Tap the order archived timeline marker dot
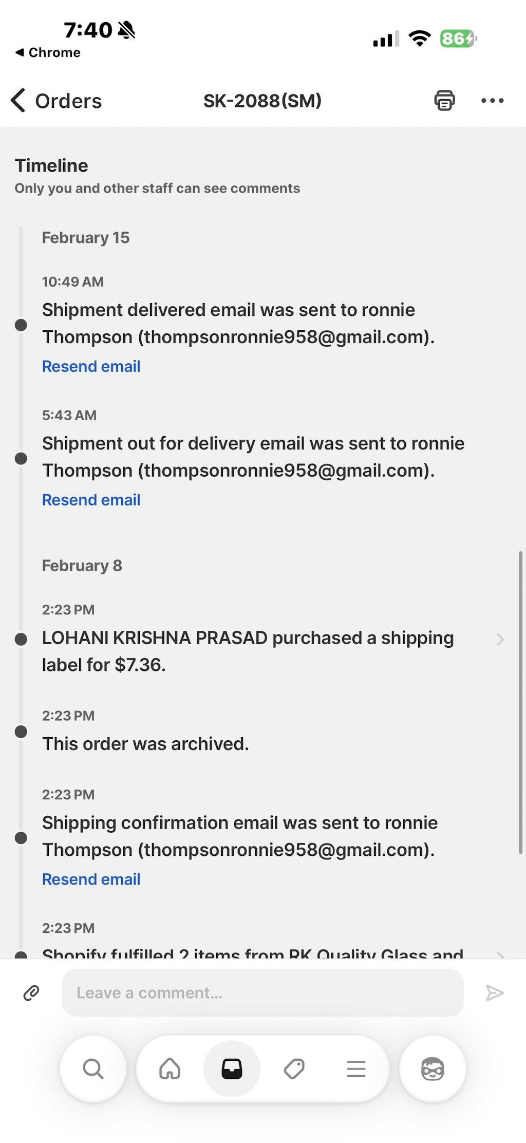This screenshot has height=1143, width=526. pos(21,732)
